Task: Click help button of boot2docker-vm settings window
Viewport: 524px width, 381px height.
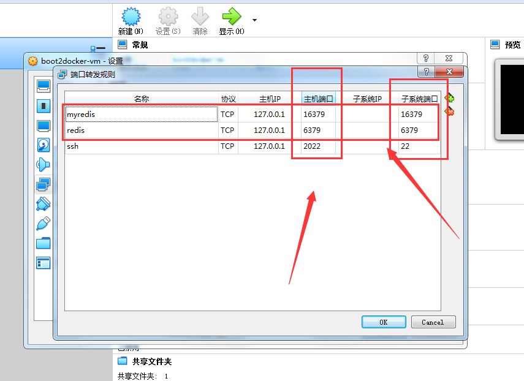Action: 426,58
